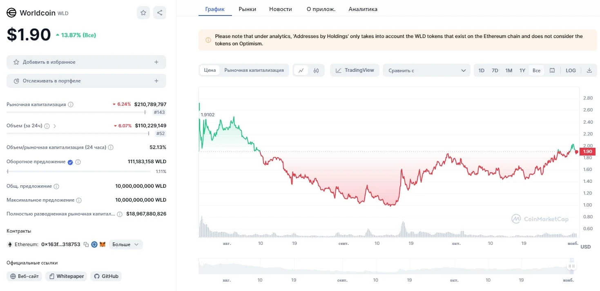Show info for Полностью разводненная рыночная капитализация
Viewport: 600px width, 291px height.
coord(119,214)
